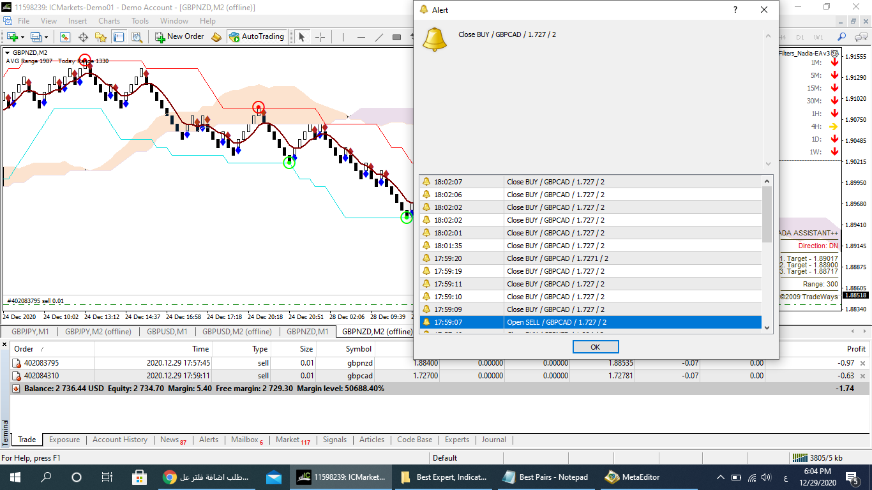This screenshot has width=872, height=490.
Task: Open the Best Pairs Notepad taskbar button
Action: click(x=546, y=477)
